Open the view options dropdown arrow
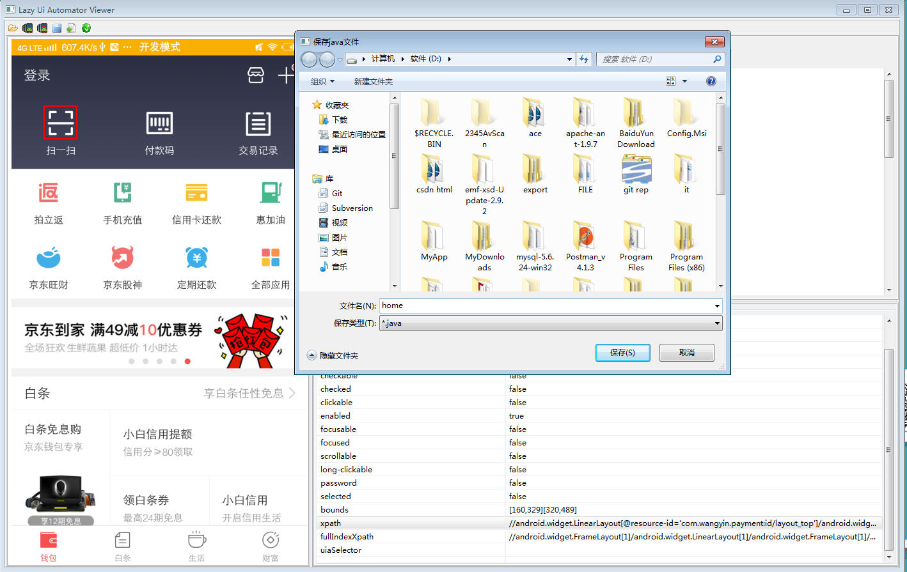The image size is (907, 572). pos(684,81)
